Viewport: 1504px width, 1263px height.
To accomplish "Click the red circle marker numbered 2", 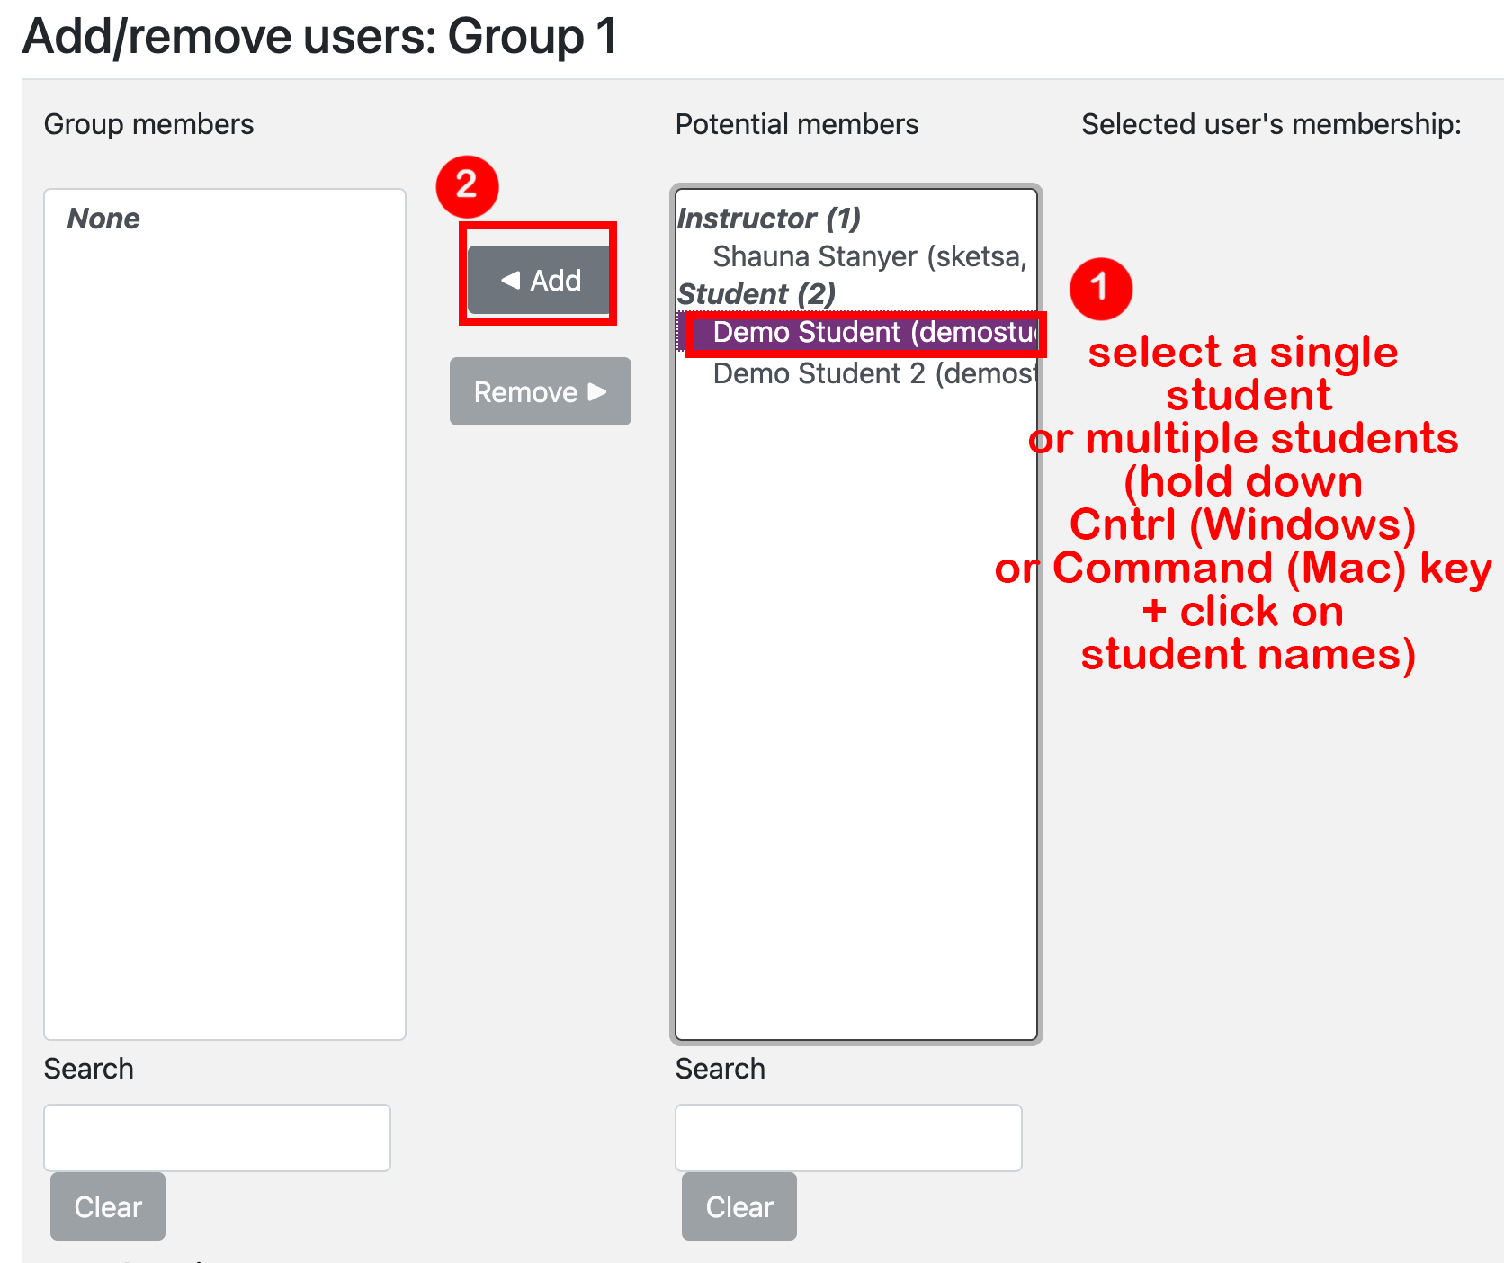I will click(467, 186).
